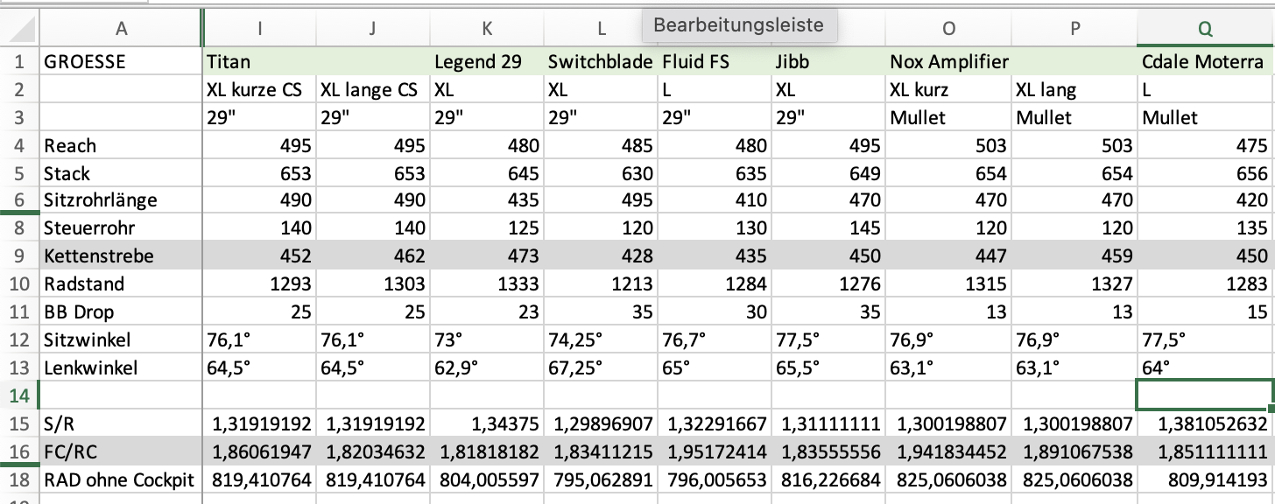Click the Switchblade cell

[x=601, y=61]
